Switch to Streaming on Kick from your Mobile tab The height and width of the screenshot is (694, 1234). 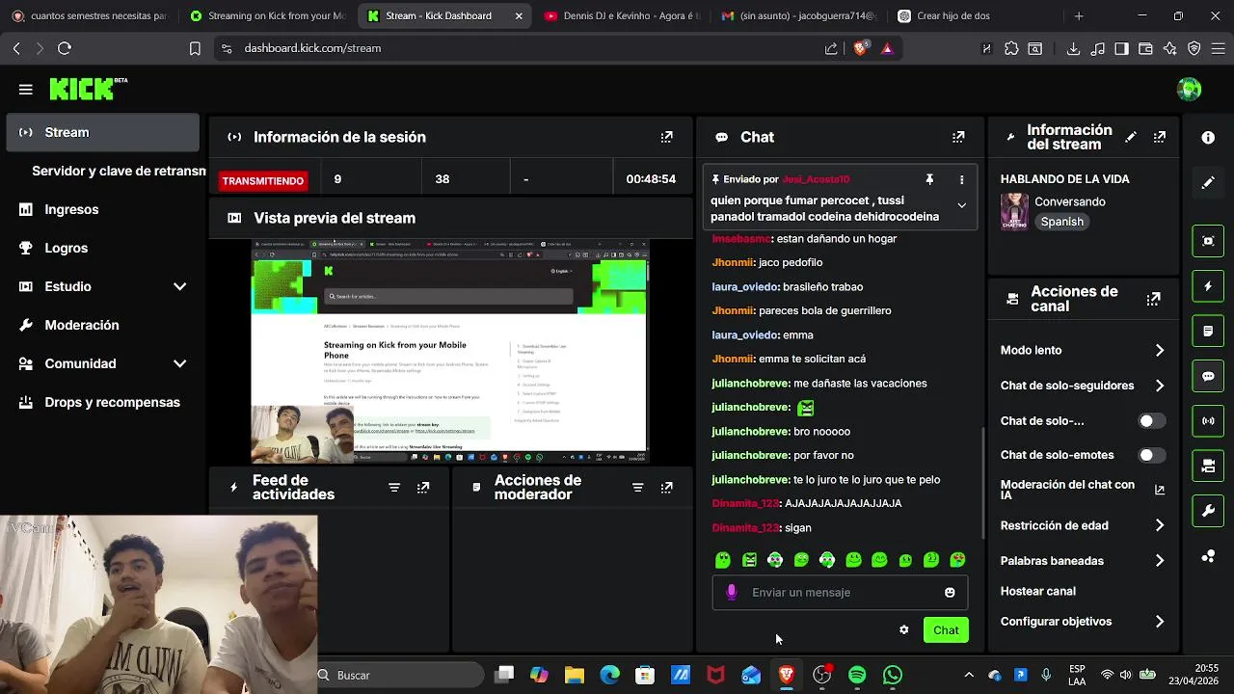[267, 16]
